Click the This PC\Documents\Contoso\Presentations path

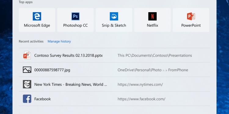click(x=155, y=56)
